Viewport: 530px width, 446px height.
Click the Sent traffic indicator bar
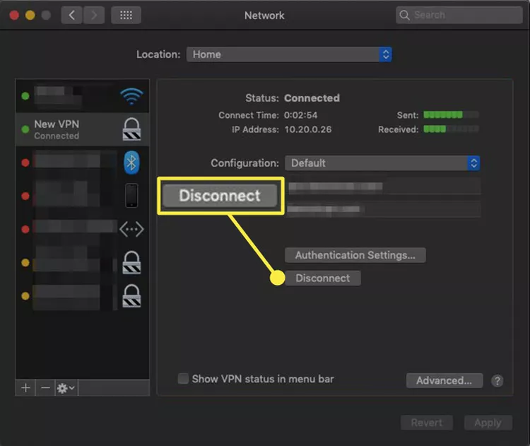pyautogui.click(x=452, y=115)
